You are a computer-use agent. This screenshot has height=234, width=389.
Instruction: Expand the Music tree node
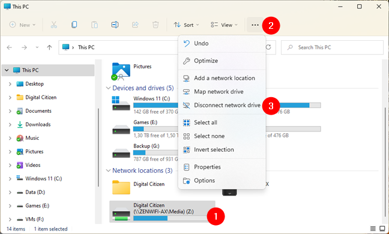pos(10,139)
